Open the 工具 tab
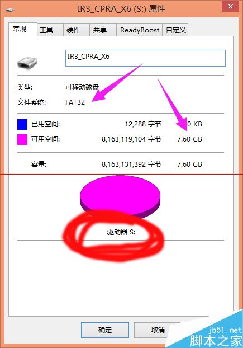 (47, 30)
